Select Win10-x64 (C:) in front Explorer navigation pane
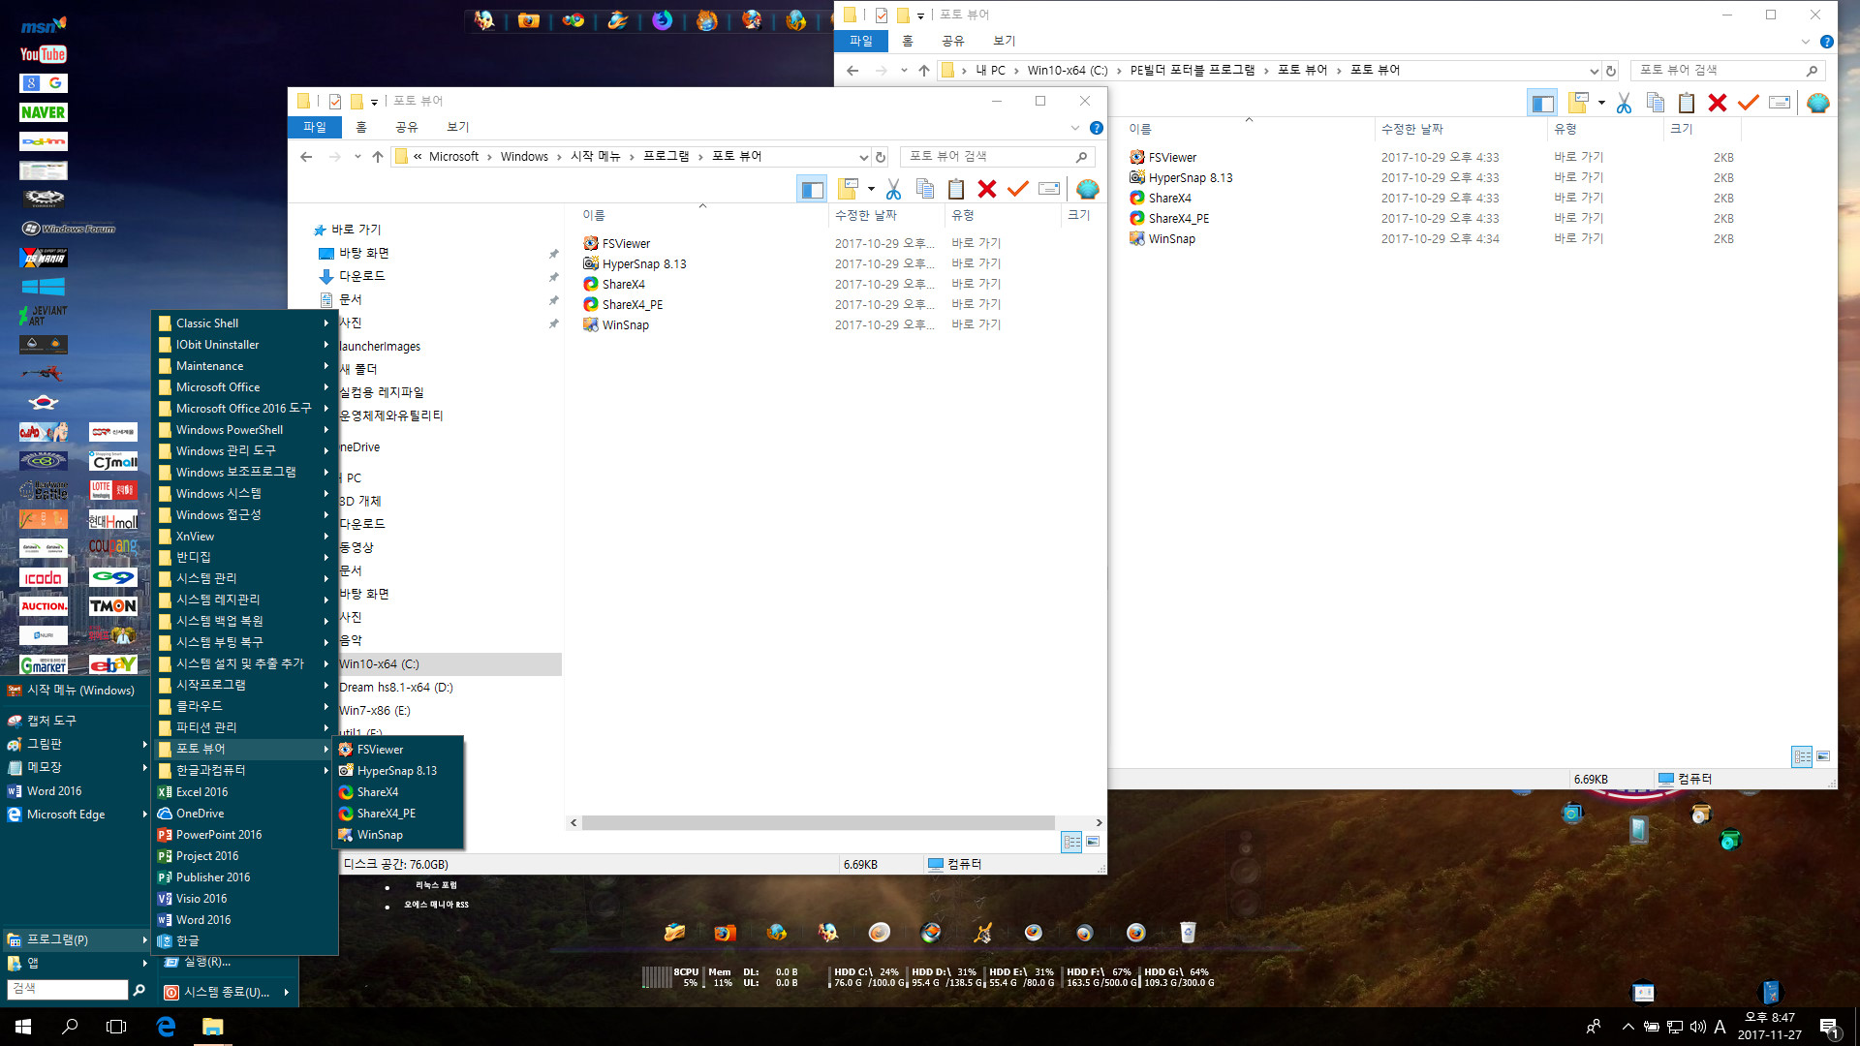1860x1046 pixels. click(449, 664)
